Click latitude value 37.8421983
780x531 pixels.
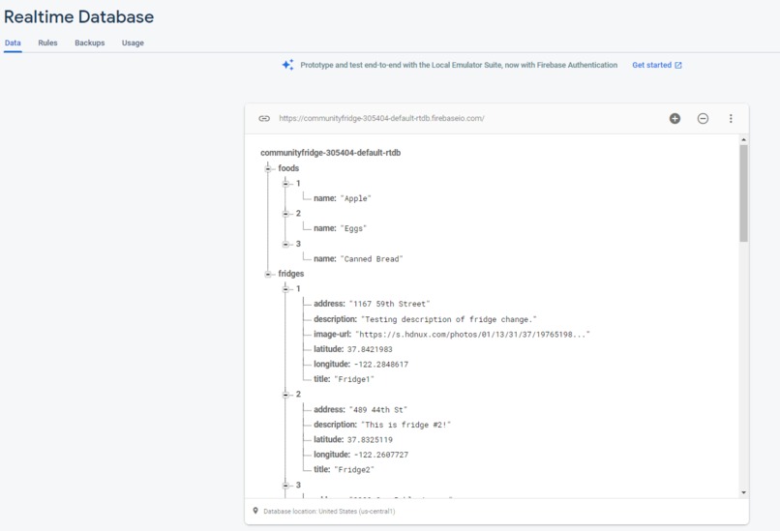(x=370, y=349)
